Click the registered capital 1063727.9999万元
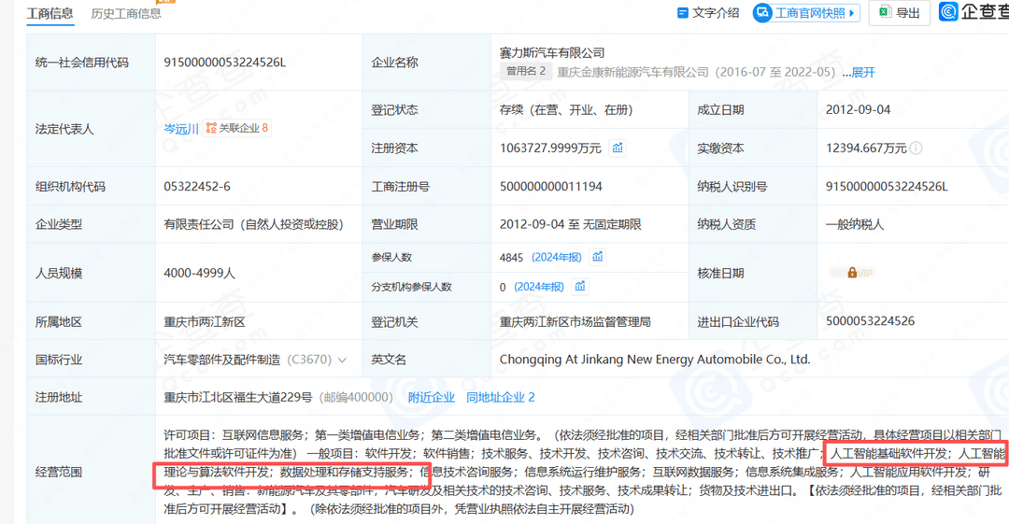The image size is (1009, 524). point(551,149)
